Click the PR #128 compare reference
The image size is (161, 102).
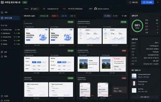click(x=75, y=9)
